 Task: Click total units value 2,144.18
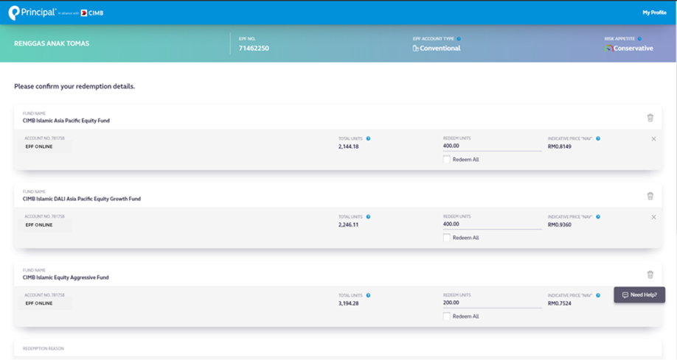tap(348, 147)
